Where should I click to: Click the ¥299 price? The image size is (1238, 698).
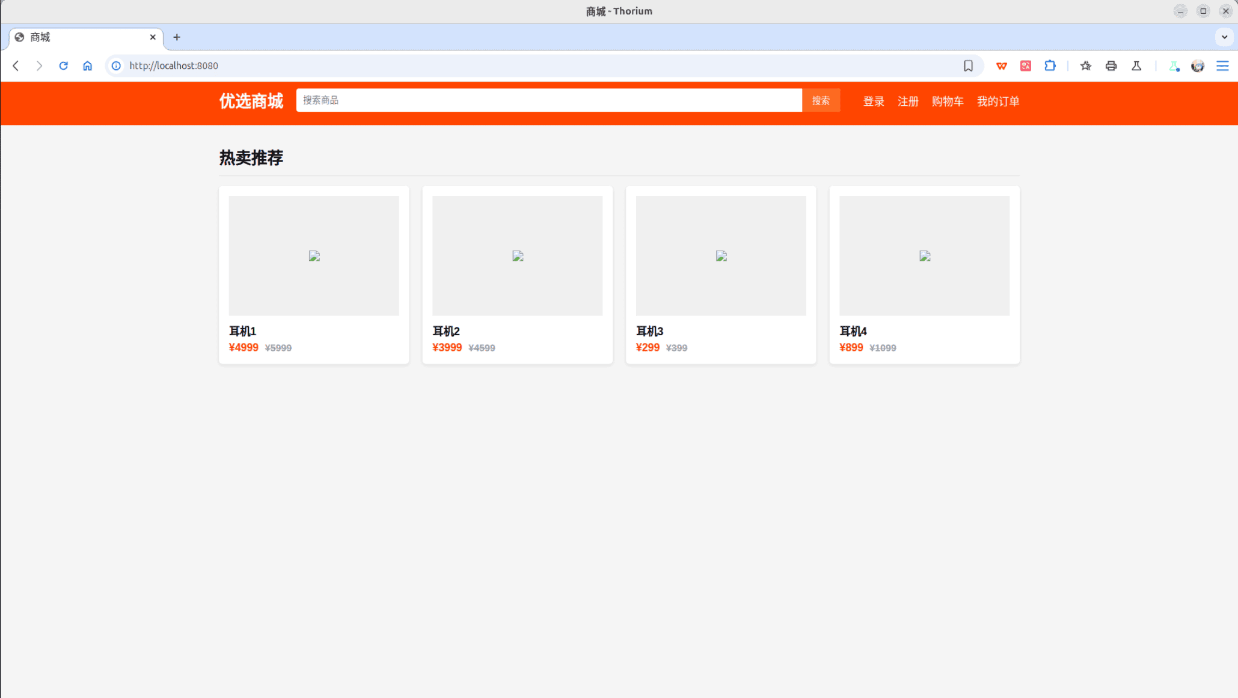click(648, 348)
